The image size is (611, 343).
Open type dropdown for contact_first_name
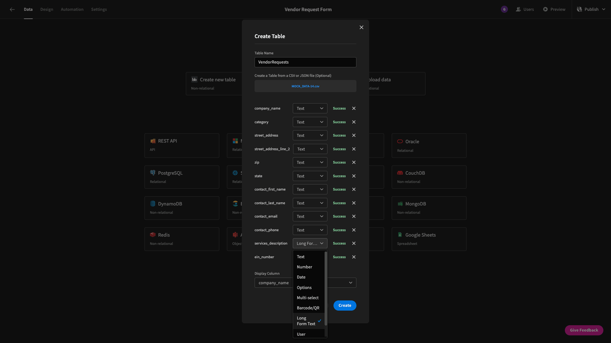(x=310, y=189)
